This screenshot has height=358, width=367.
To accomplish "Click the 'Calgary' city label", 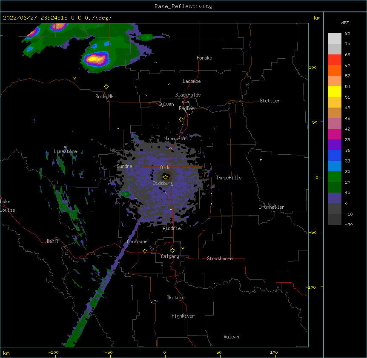I will pyautogui.click(x=170, y=256).
